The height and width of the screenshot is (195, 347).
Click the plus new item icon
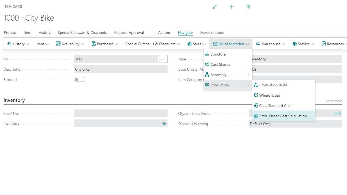(x=232, y=7)
